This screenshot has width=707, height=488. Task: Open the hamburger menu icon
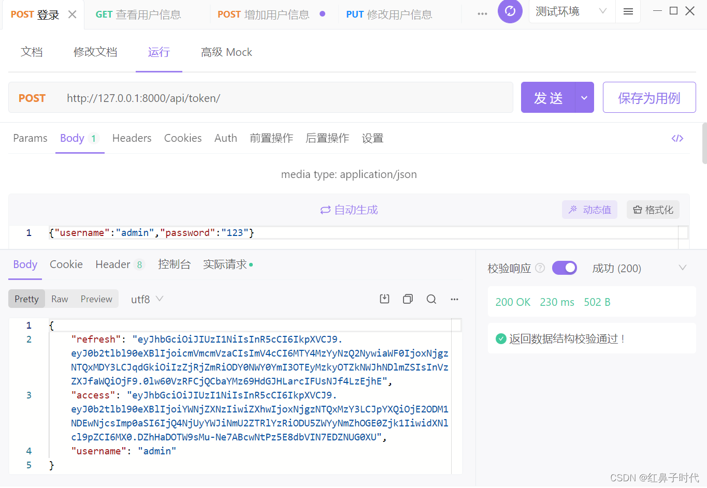pos(628,11)
